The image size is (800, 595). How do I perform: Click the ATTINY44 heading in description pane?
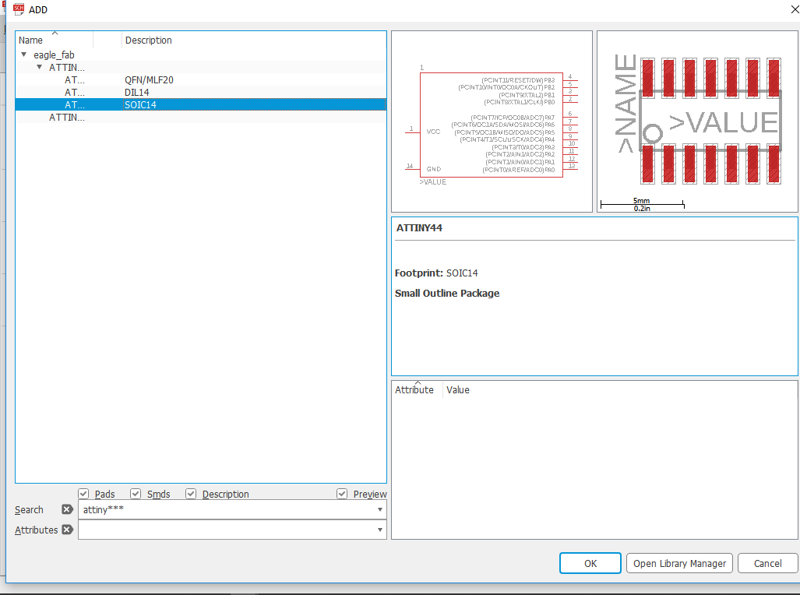click(x=419, y=228)
